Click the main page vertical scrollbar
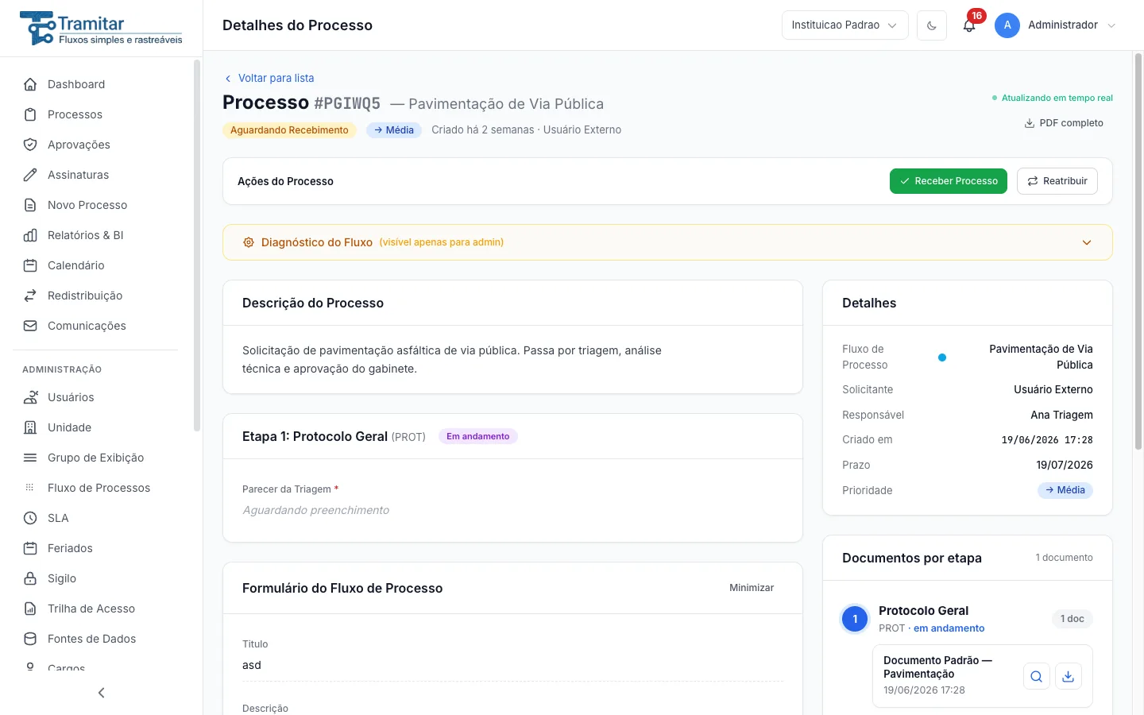1144x715 pixels. coord(1138,251)
